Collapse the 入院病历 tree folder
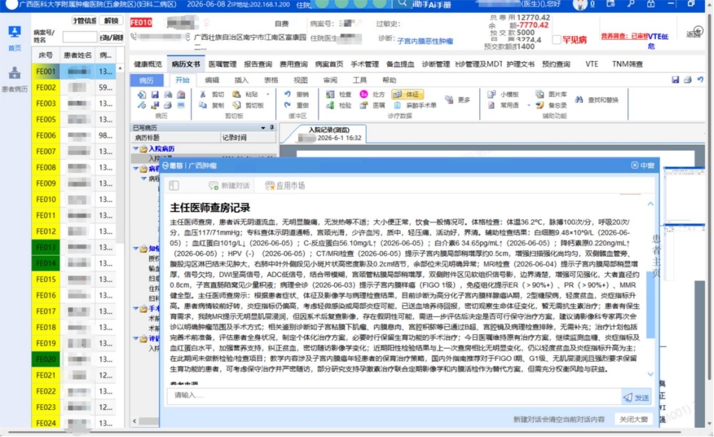The width and height of the screenshot is (714, 437). click(135, 149)
